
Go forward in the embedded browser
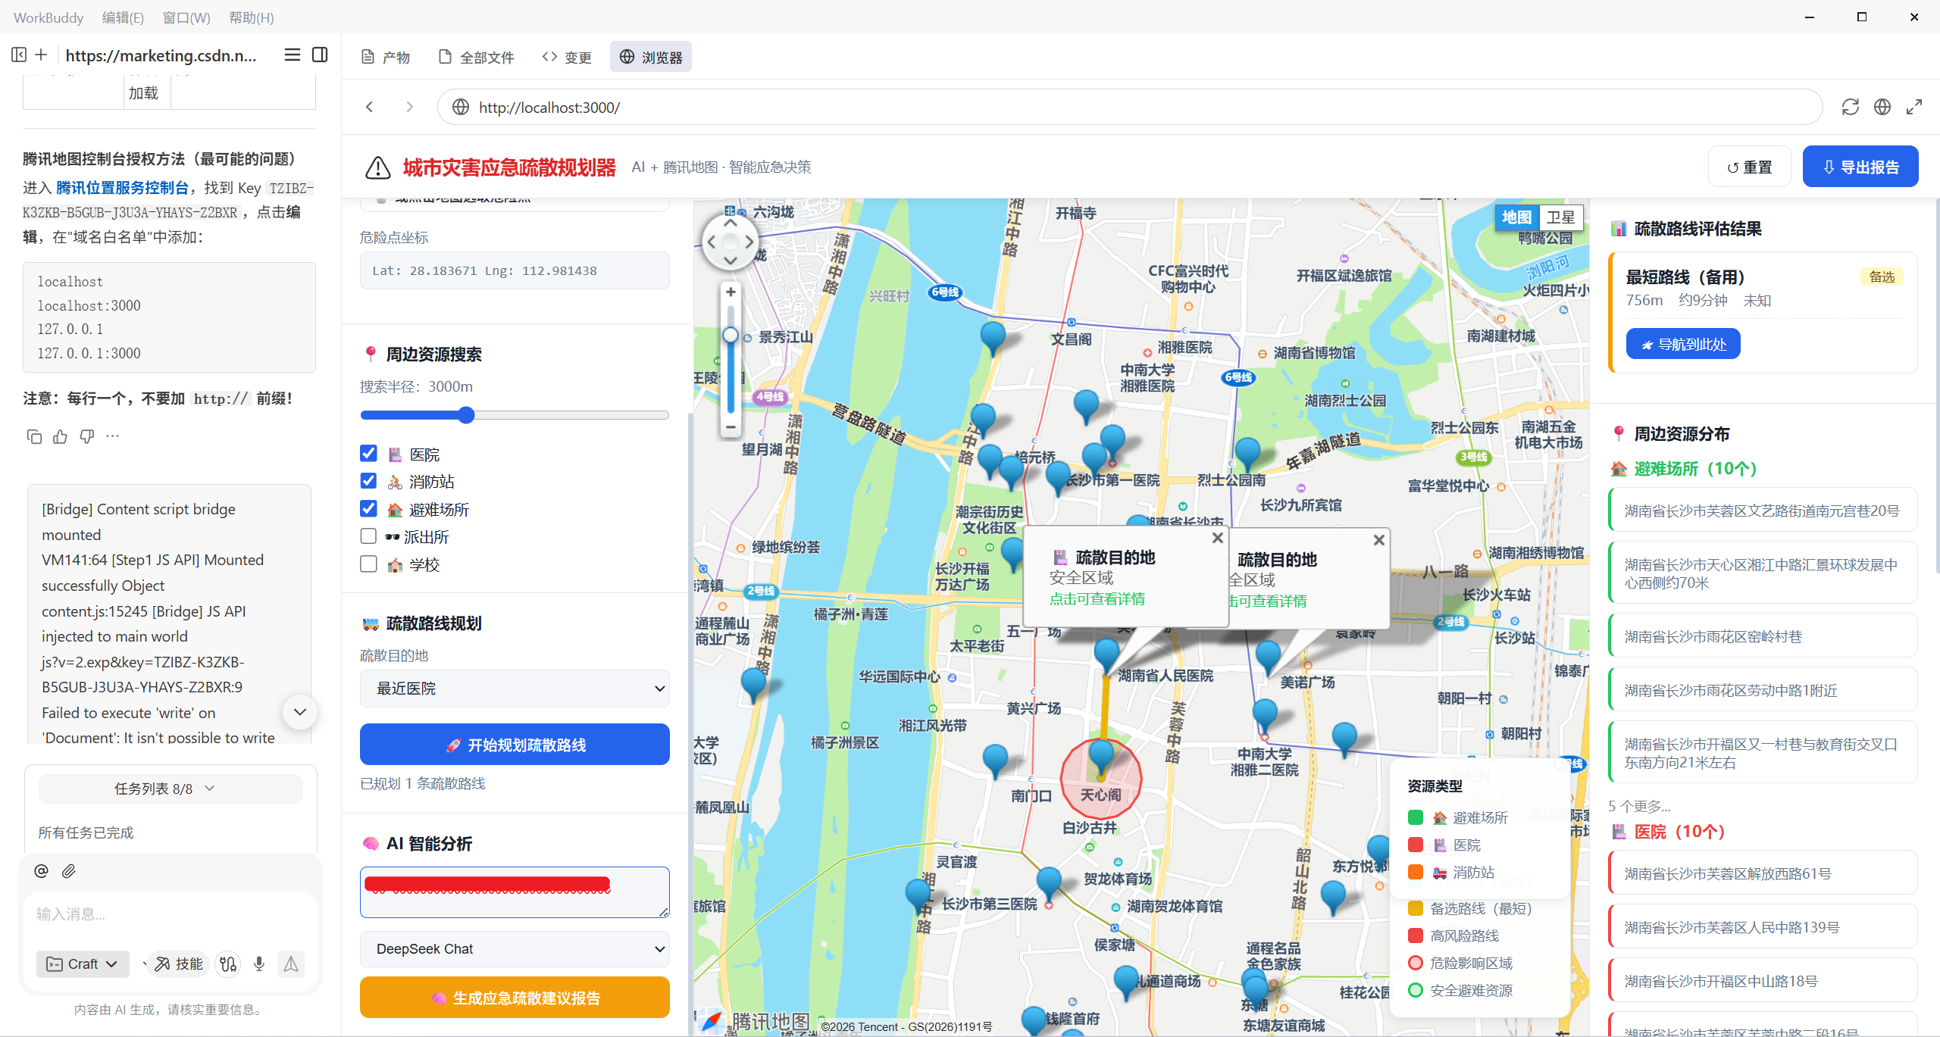click(409, 107)
